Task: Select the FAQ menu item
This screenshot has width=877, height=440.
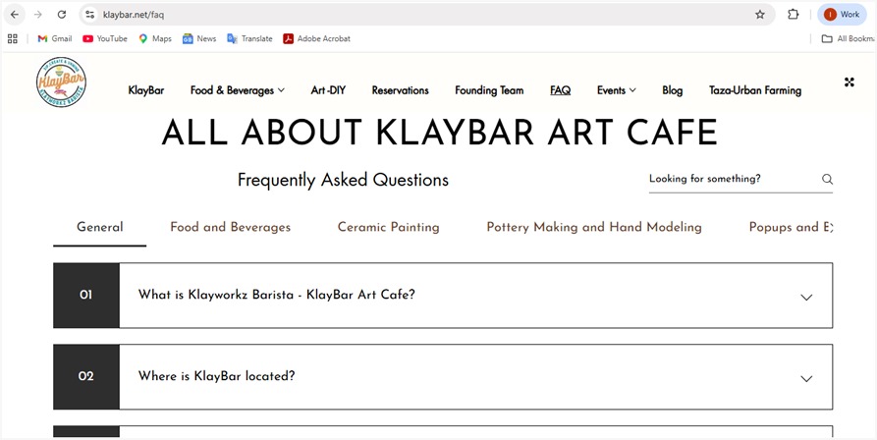Action: tap(560, 90)
